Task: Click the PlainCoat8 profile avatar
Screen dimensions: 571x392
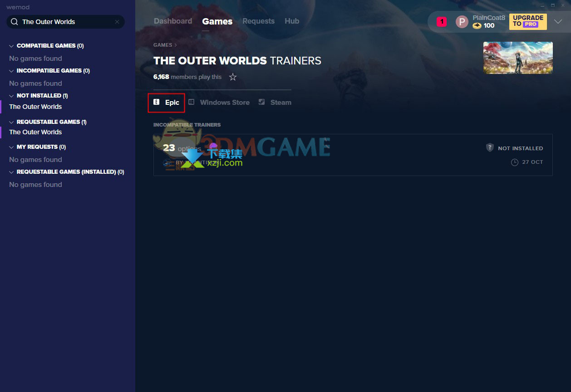Action: pos(462,22)
